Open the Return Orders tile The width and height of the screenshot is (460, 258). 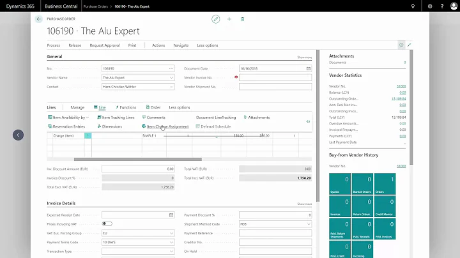click(362, 206)
